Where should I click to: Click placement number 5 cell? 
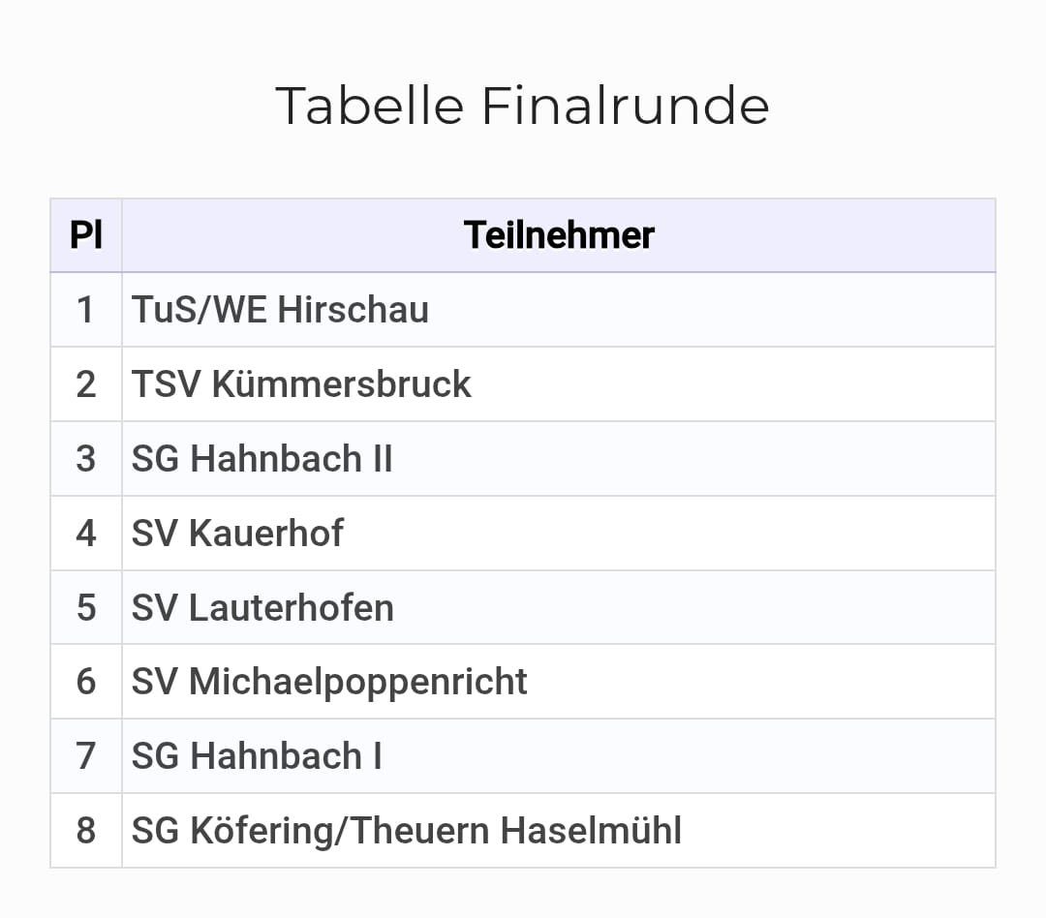[x=86, y=608]
